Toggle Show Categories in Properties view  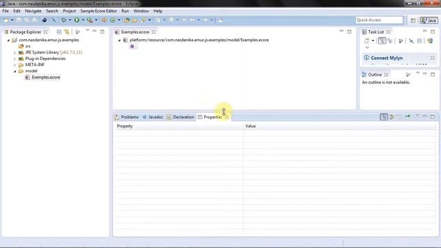[384, 116]
